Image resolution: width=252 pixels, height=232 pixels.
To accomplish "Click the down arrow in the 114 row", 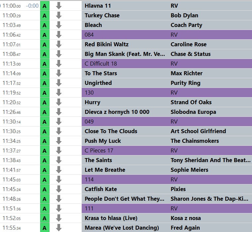I will pos(59,180).
